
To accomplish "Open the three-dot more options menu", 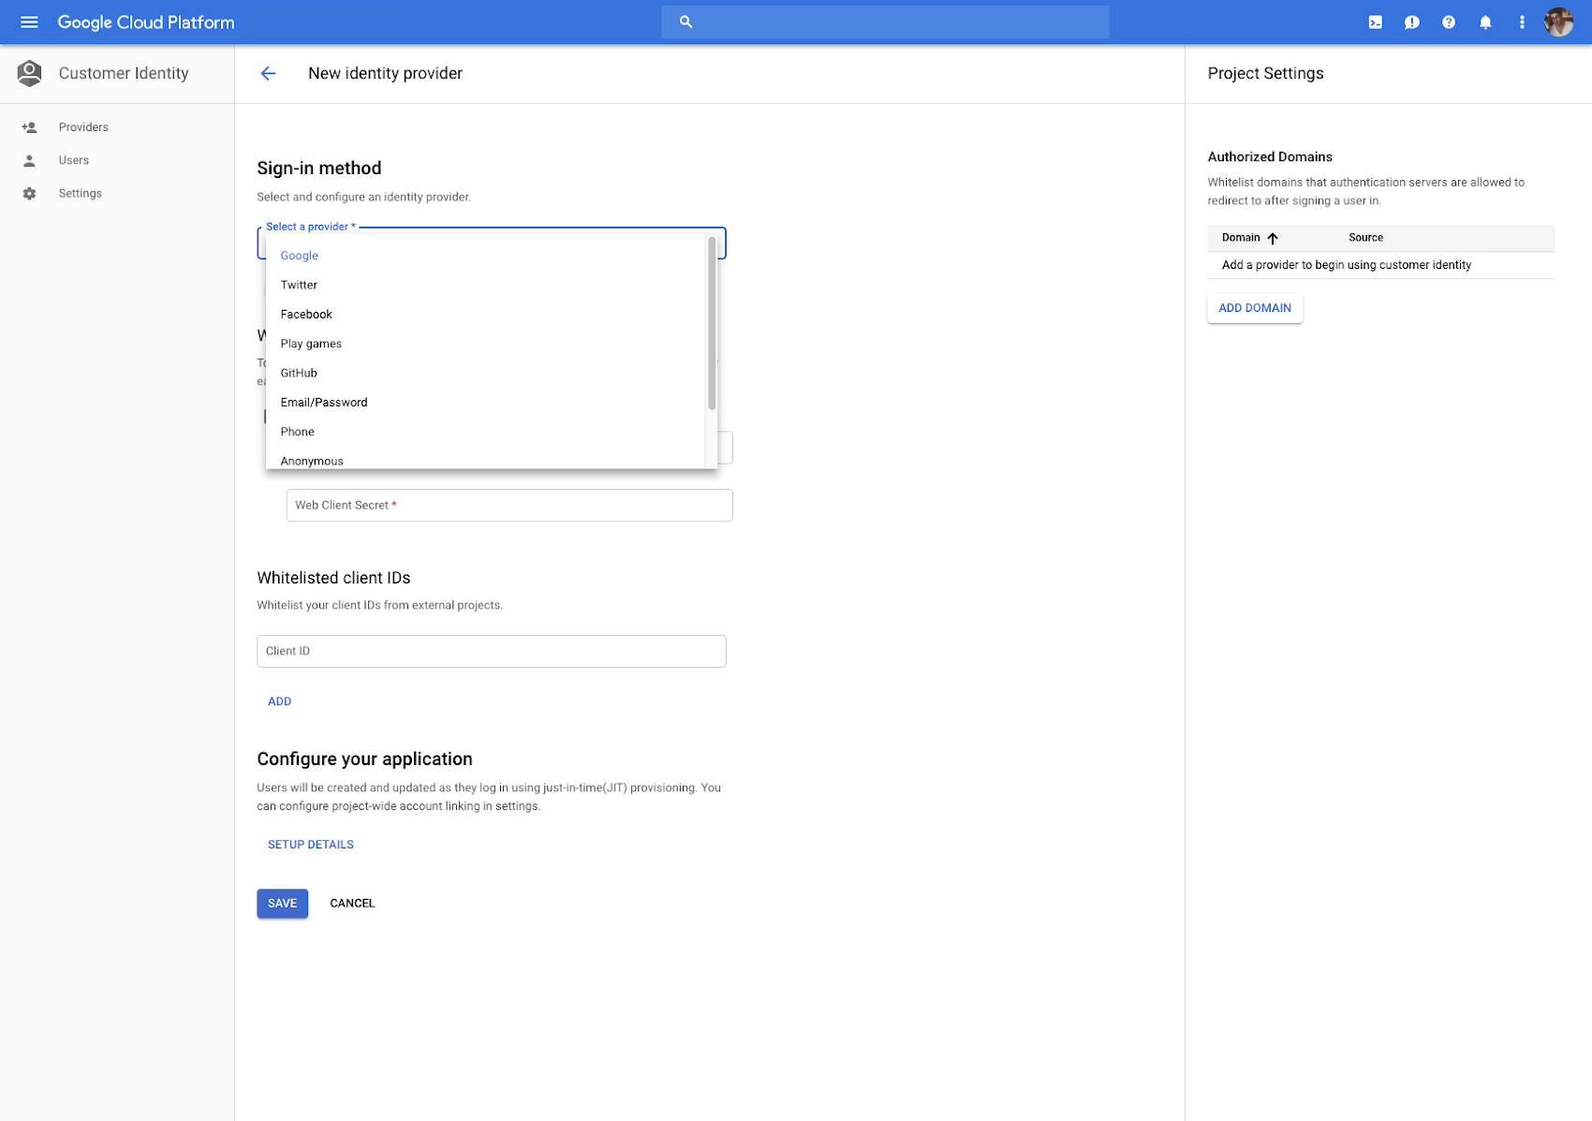I will pos(1522,22).
